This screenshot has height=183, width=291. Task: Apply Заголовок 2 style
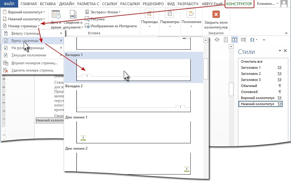point(261,74)
